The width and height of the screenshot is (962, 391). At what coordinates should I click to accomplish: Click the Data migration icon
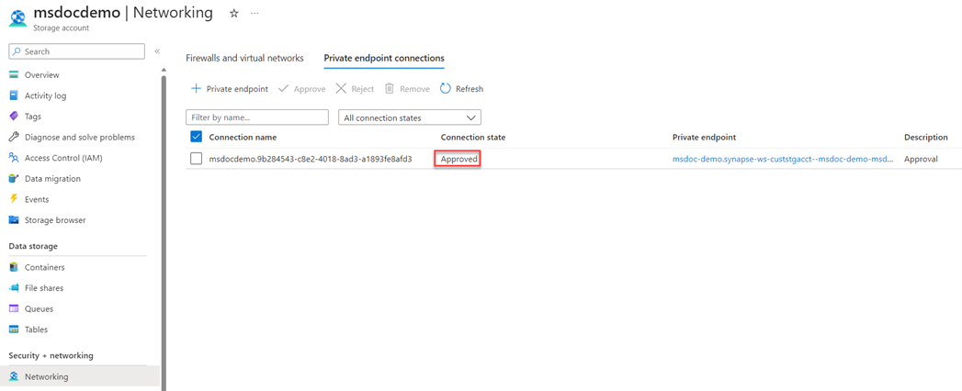14,178
